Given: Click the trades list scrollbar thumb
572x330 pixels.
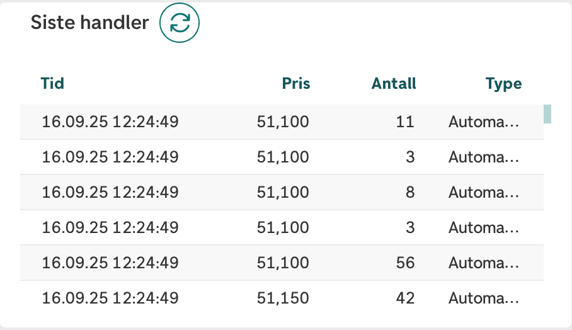Looking at the screenshot, I should tap(547, 114).
